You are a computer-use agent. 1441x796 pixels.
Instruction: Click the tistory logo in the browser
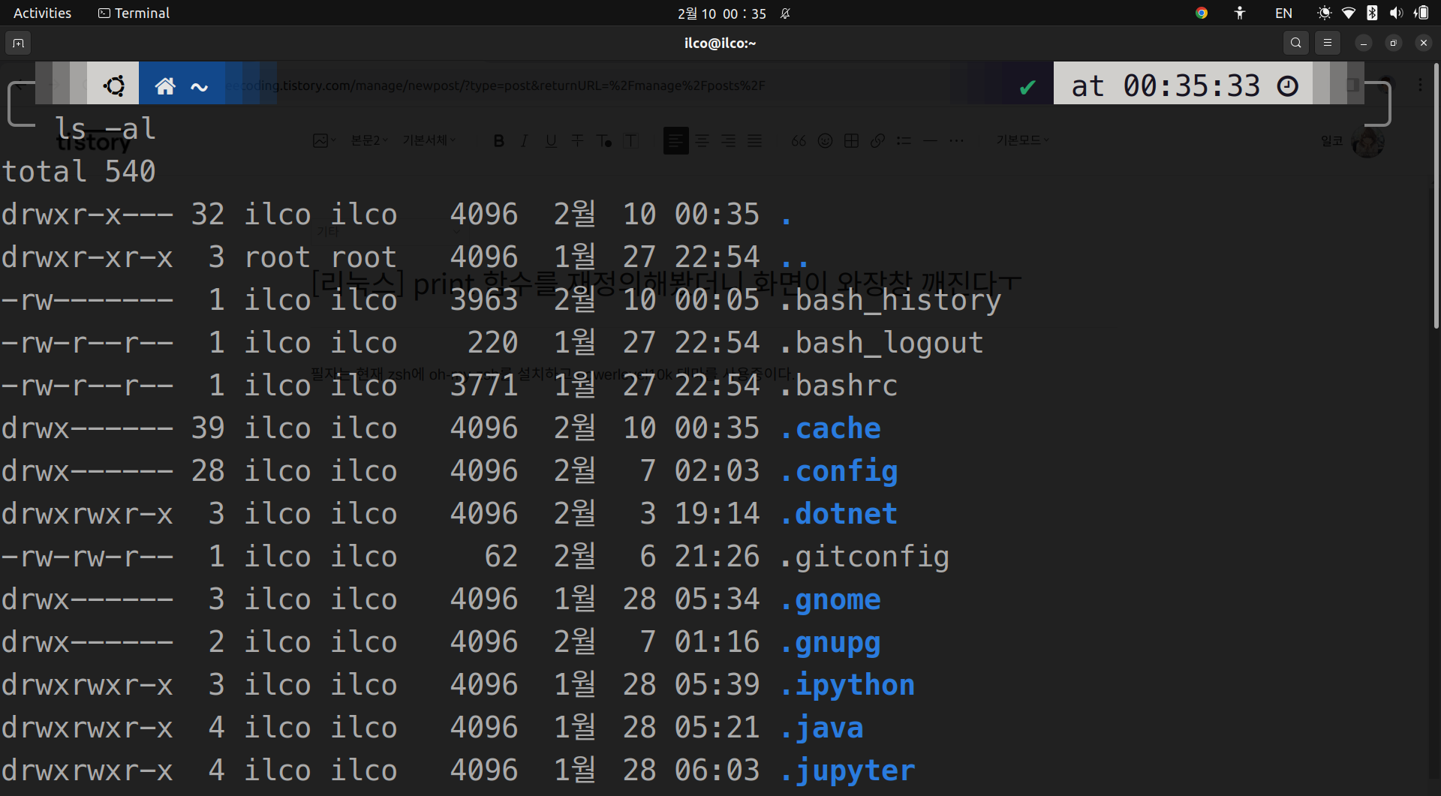[x=93, y=143]
